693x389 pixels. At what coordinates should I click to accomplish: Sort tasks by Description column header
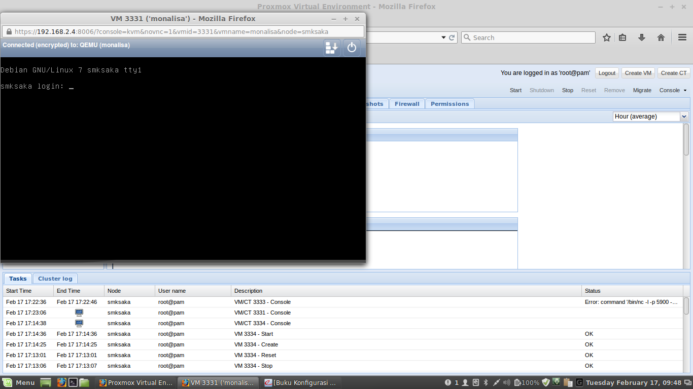tap(406, 291)
